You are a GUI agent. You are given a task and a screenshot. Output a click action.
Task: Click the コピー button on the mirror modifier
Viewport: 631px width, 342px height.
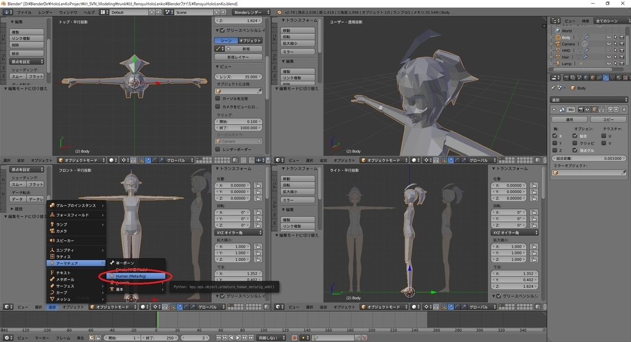(608, 120)
